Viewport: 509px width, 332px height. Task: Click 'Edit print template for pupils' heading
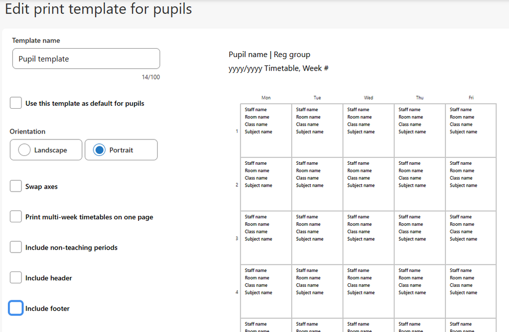pos(98,9)
